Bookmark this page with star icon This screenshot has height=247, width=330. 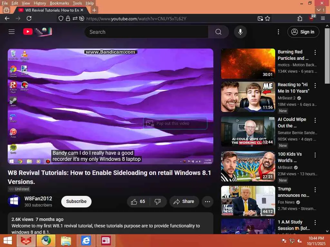[267, 18]
